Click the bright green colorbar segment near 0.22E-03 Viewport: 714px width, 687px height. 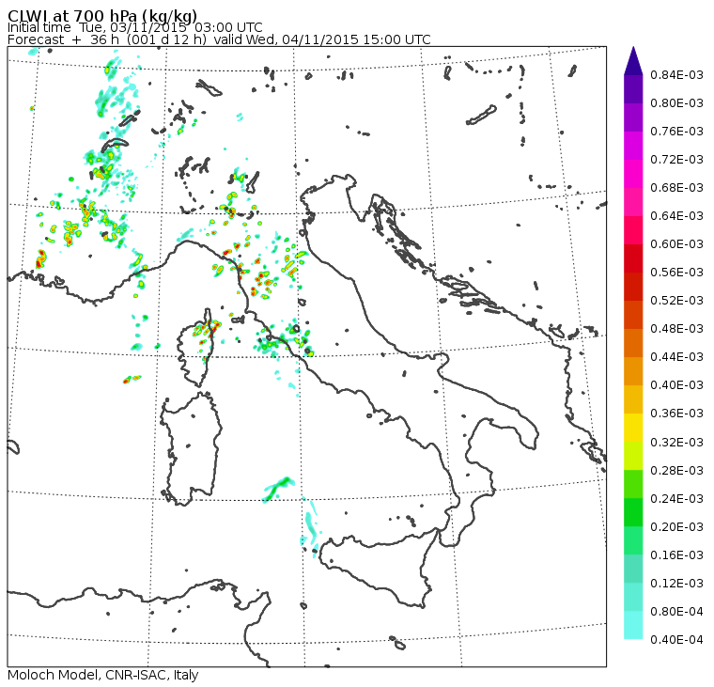[x=633, y=512]
